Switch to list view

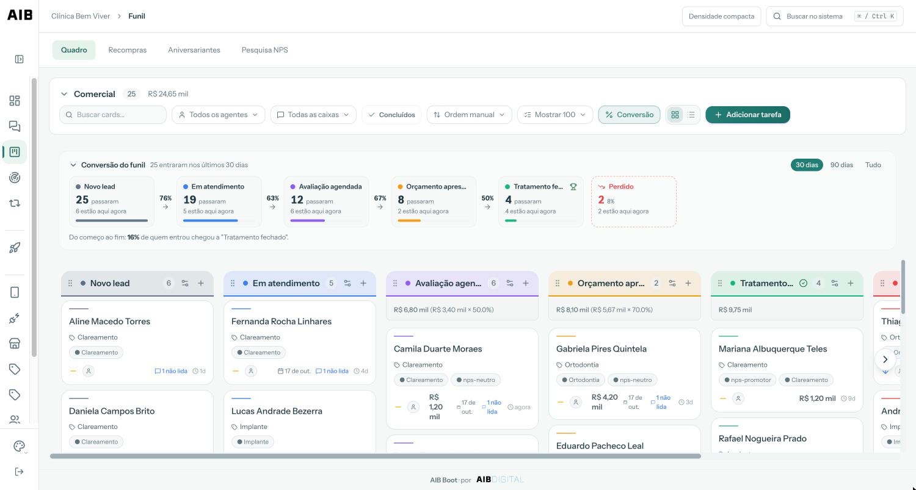tap(691, 115)
